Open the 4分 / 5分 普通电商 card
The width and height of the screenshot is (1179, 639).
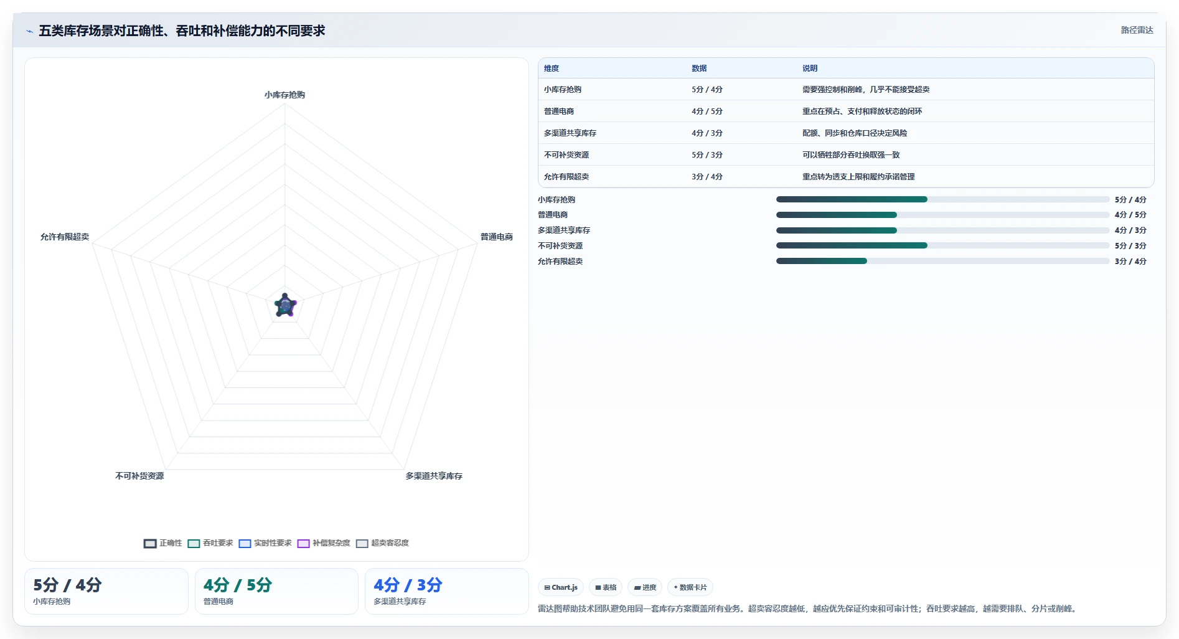point(276,591)
